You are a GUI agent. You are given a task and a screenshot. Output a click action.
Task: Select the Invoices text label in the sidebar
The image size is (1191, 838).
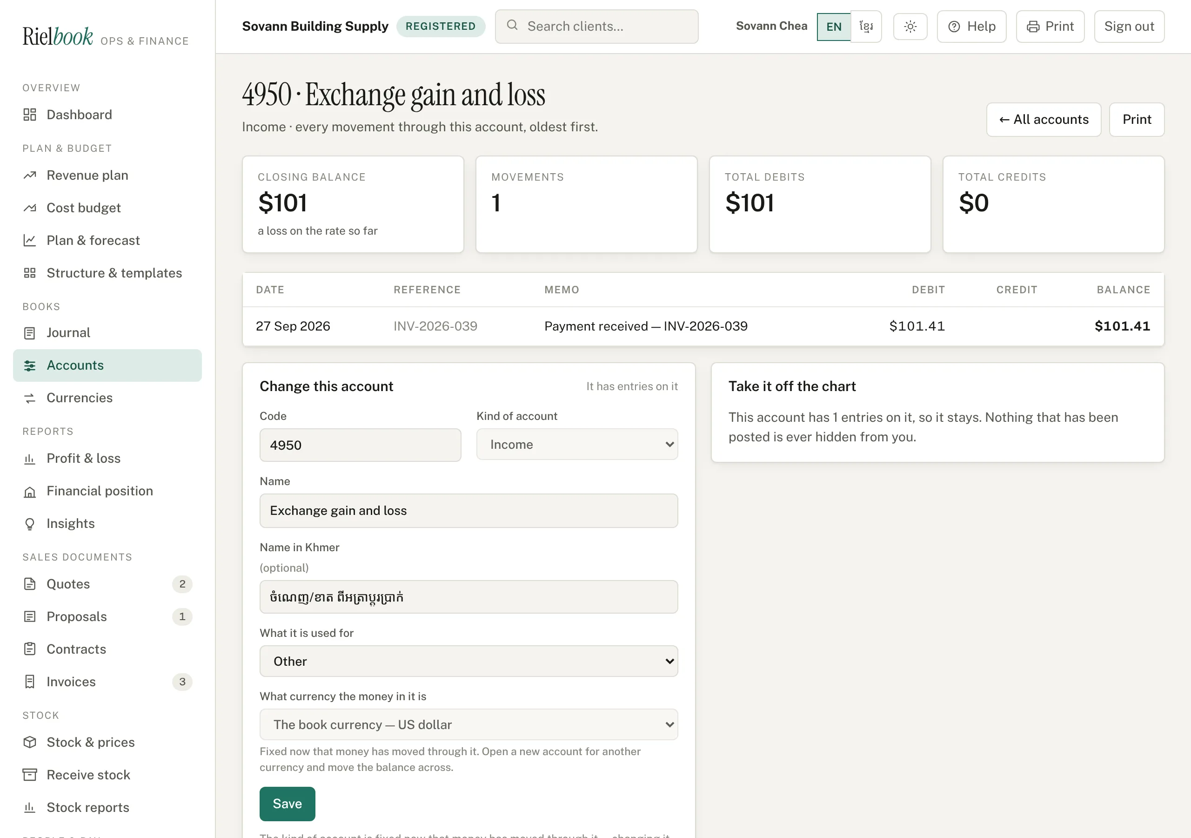tap(71, 682)
